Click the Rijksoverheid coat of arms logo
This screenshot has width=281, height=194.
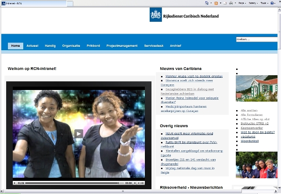(156, 14)
